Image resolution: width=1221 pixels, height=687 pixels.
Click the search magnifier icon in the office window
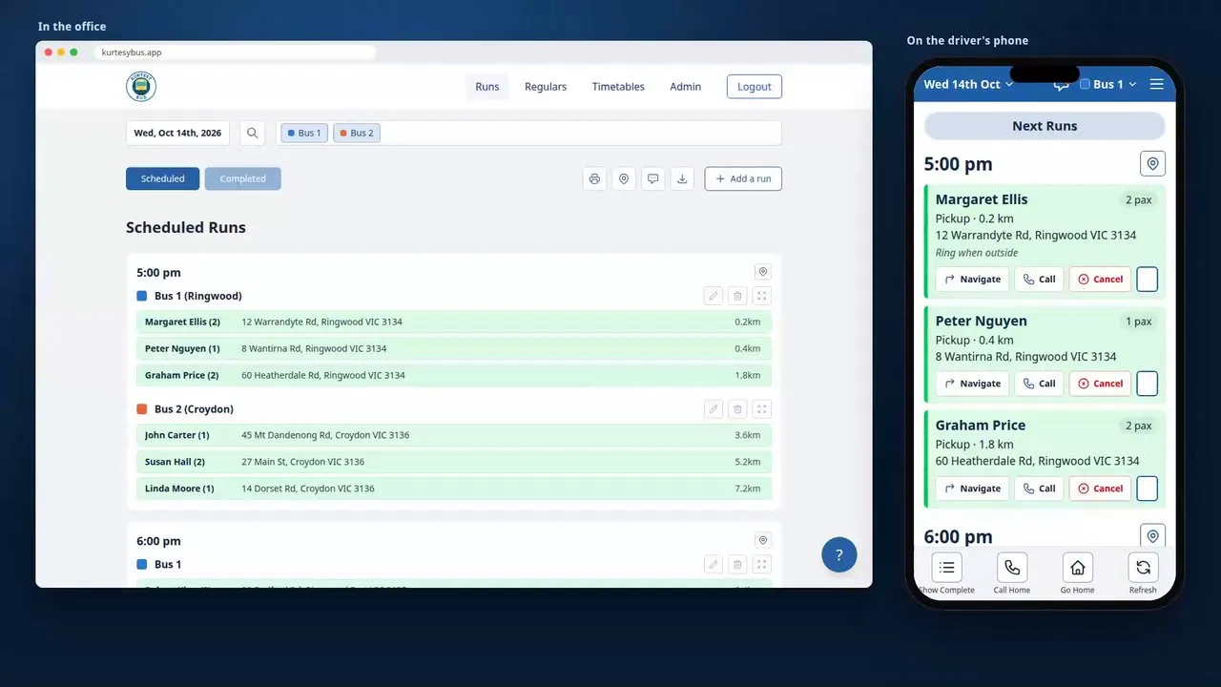pyautogui.click(x=252, y=134)
